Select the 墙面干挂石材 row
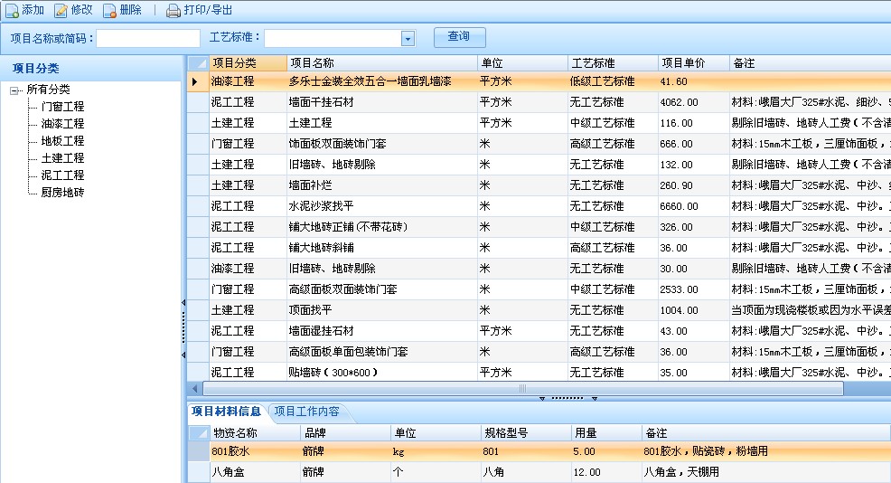 (x=539, y=102)
